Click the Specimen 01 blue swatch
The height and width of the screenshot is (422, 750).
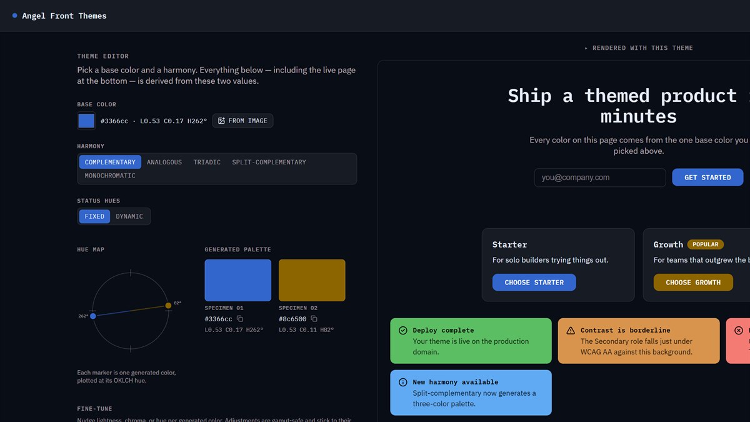(238, 280)
